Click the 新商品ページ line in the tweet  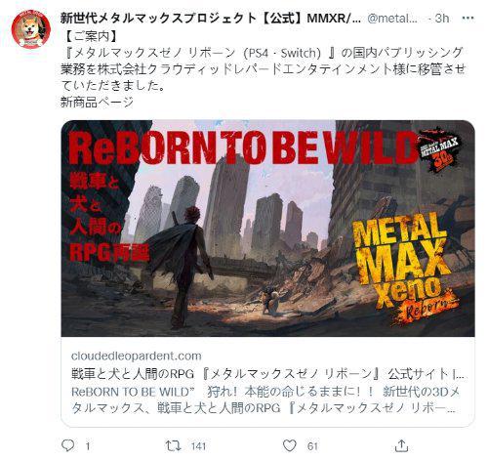[97, 103]
